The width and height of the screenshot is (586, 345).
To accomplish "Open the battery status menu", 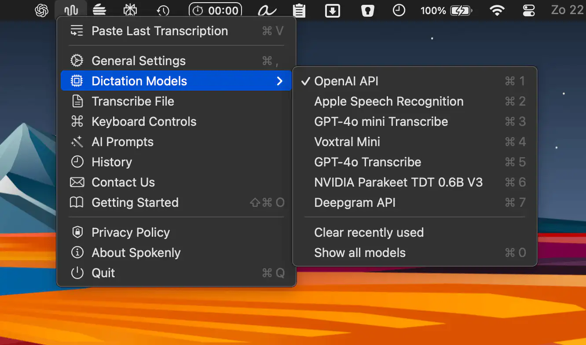I will pos(461,10).
